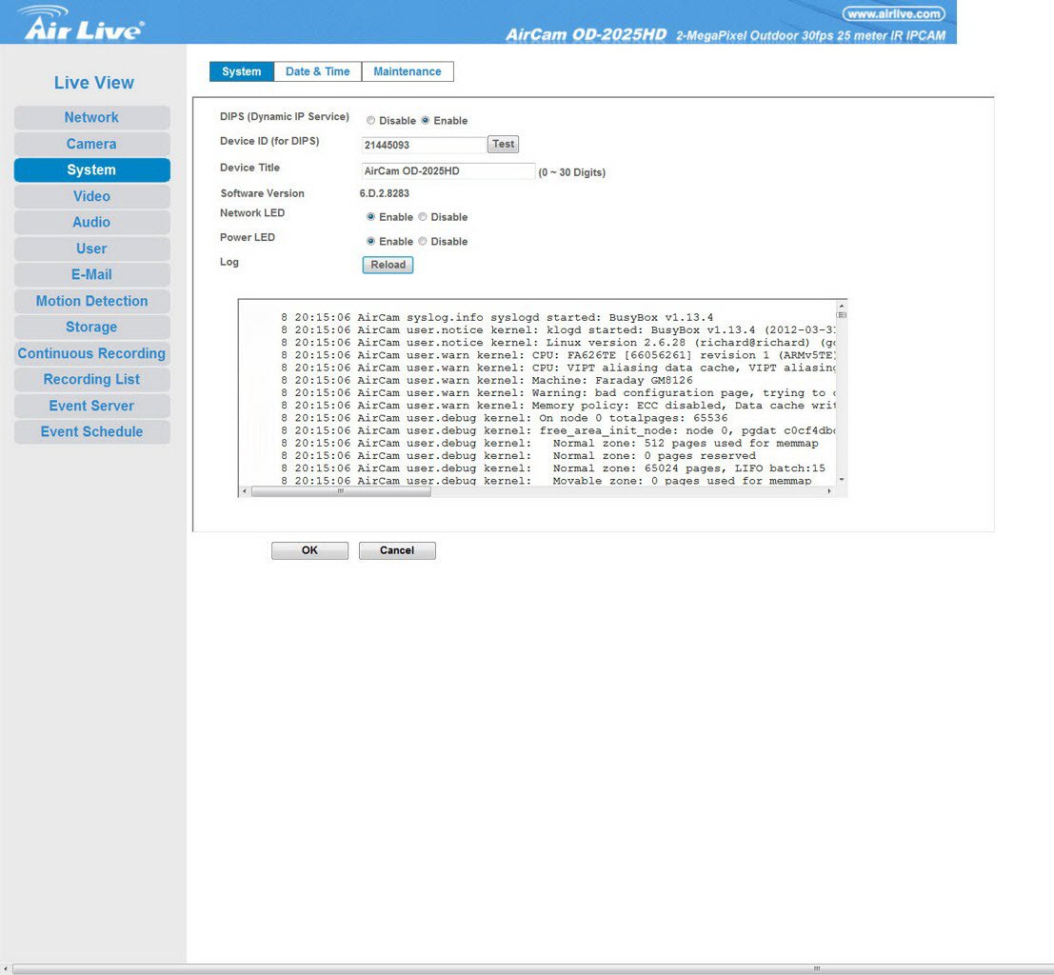Open Event Schedule settings

coord(92,432)
